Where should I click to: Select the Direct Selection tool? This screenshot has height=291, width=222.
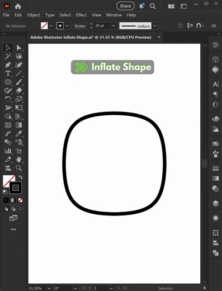pyautogui.click(x=19, y=48)
